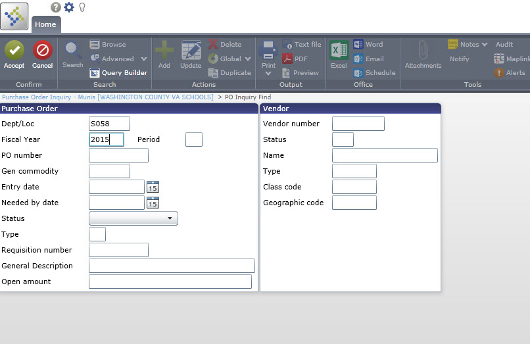
Task: Click the Delete X icon
Action: click(213, 44)
